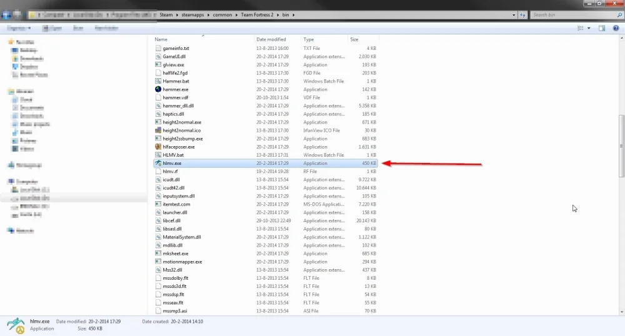This screenshot has width=625, height=336.
Task: Click the vertical scrollbar thumb
Action: coord(621,146)
